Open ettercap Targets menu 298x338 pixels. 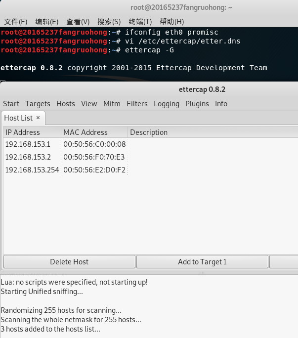click(x=38, y=104)
